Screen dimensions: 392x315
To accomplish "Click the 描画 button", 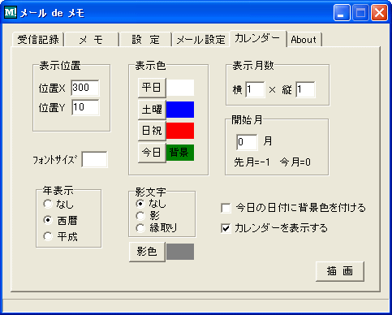I will [x=340, y=271].
